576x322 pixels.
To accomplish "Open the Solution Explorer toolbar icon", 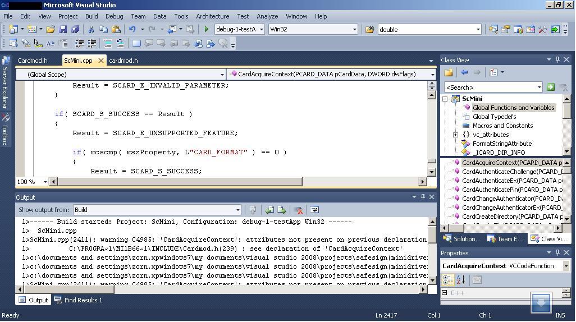I will pyautogui.click(x=493, y=29).
